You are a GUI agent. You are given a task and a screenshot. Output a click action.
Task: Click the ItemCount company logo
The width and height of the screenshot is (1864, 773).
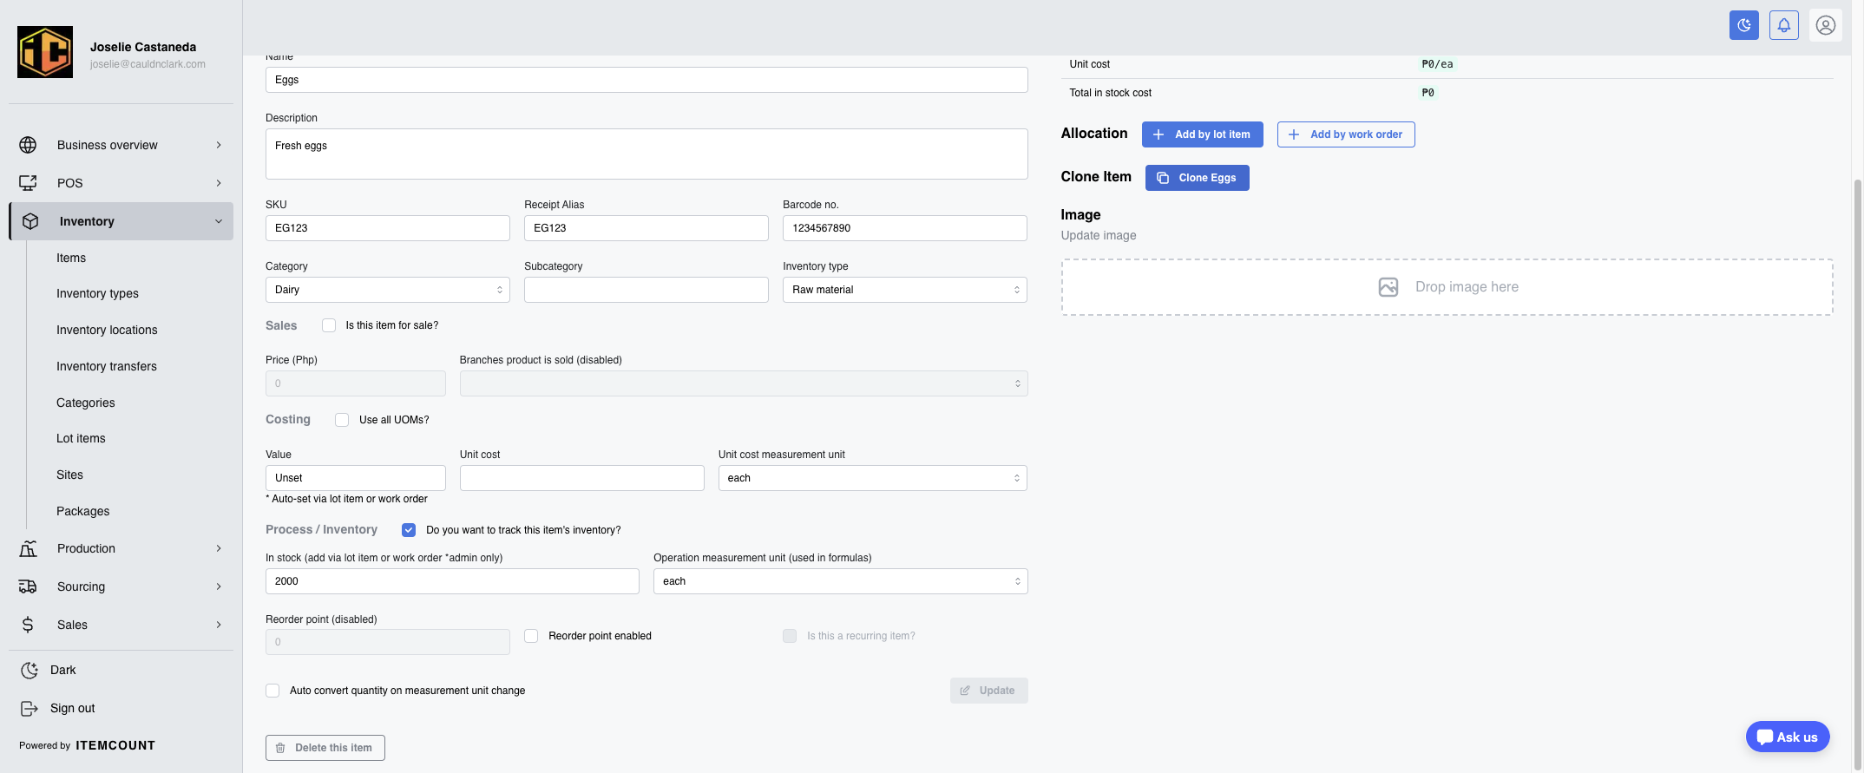[45, 53]
